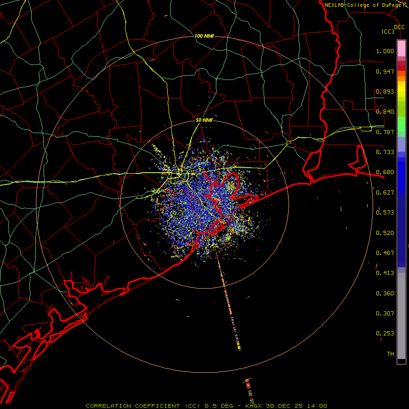Click the 14:00 timestamp
Image resolution: width=409 pixels, height=409 pixels.
tap(317, 406)
